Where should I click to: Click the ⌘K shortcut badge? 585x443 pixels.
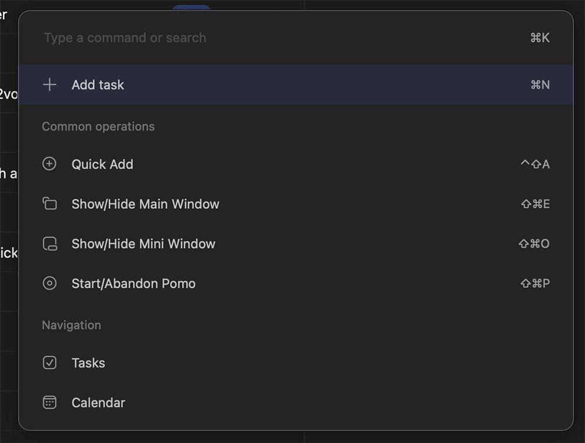(x=538, y=37)
